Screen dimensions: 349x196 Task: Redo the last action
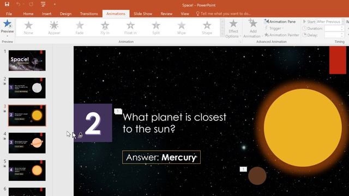click(x=31, y=4)
